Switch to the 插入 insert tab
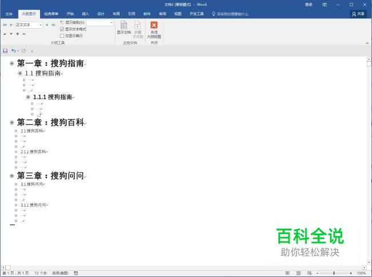 pyautogui.click(x=85, y=14)
